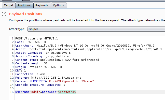Click the Content-Type header line
This screenshot has height=100, width=165.
[57, 60]
